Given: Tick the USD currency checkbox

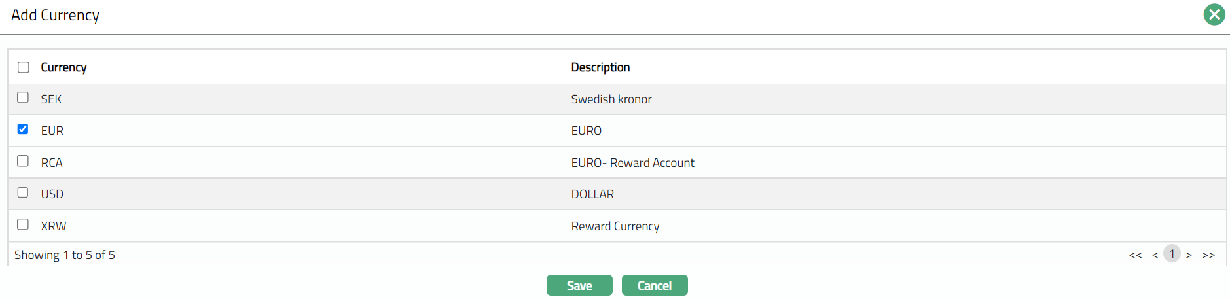Looking at the screenshot, I should coord(23,192).
